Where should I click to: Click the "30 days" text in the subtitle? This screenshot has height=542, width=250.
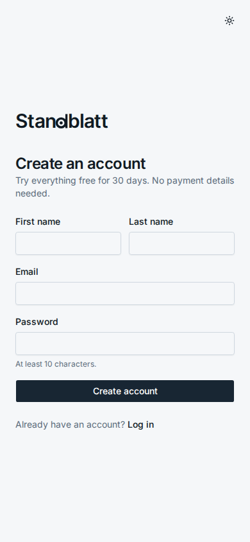(x=129, y=181)
